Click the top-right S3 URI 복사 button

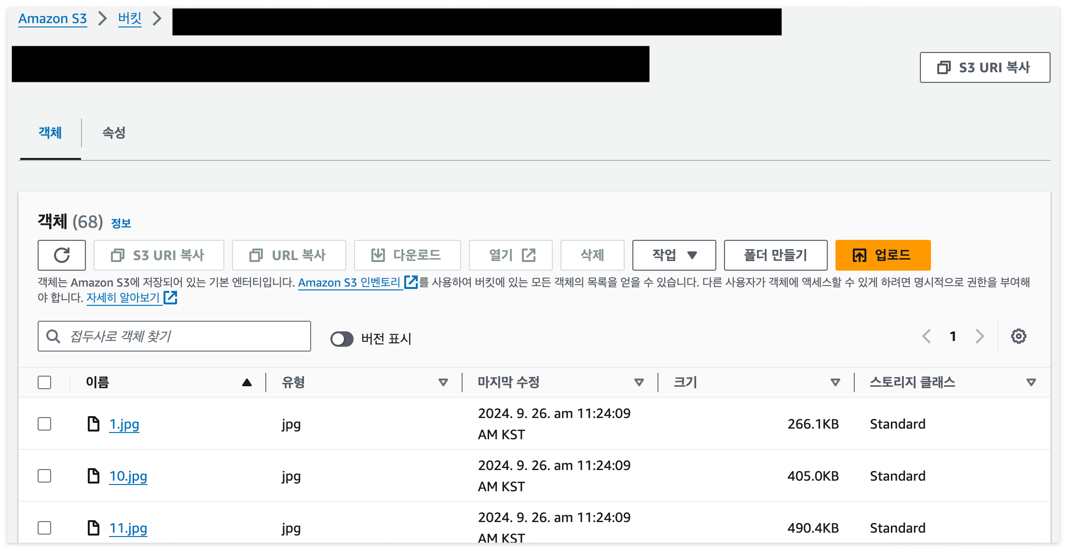pos(985,67)
